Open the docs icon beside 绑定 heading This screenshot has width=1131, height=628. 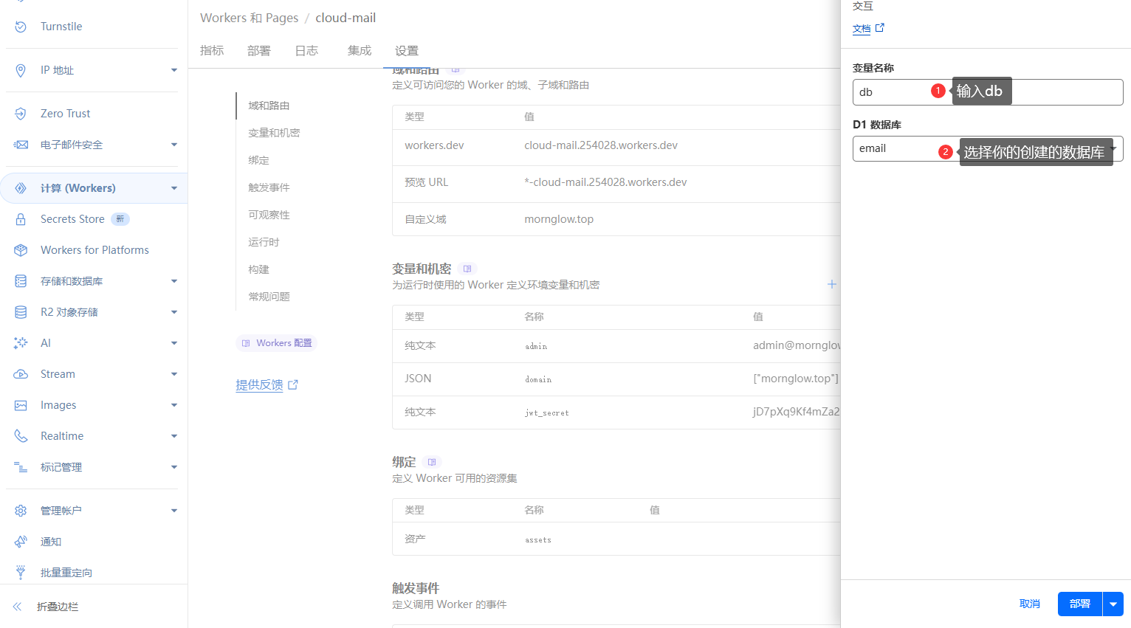tap(432, 462)
